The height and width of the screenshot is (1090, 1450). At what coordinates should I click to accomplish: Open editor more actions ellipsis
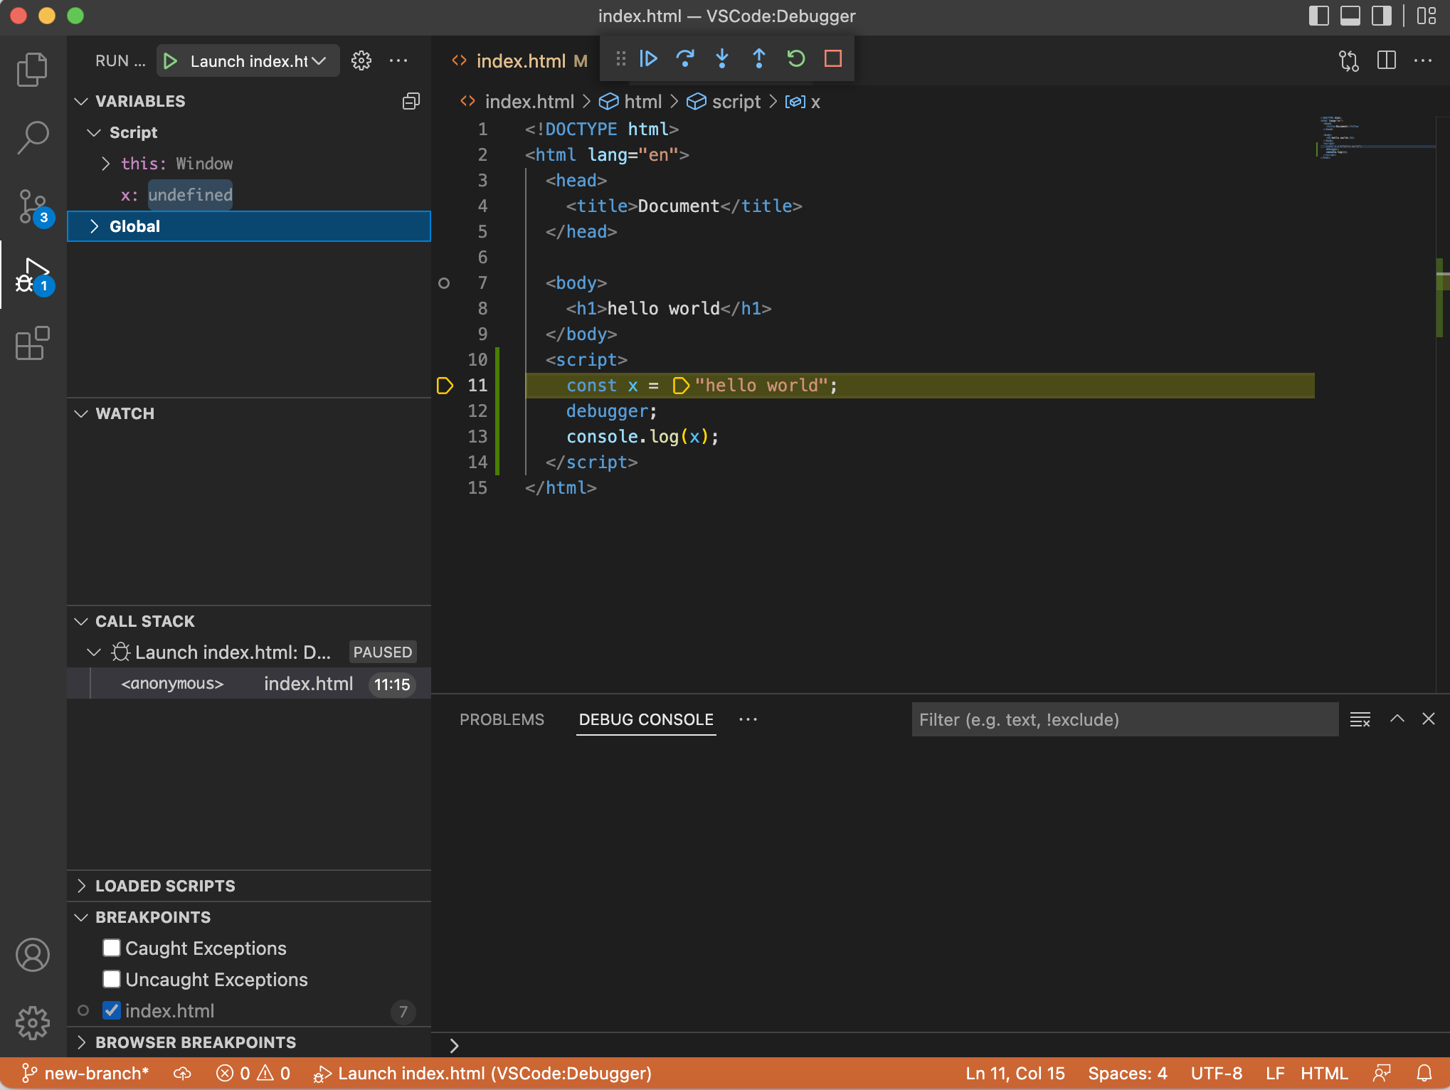point(1423,60)
